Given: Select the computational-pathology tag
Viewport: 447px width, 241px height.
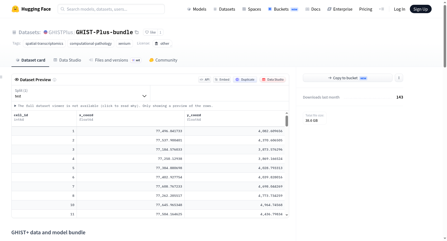Looking at the screenshot, I should [91, 43].
